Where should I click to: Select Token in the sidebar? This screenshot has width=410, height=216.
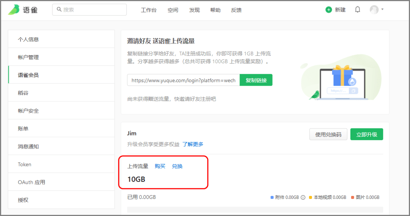point(61,164)
